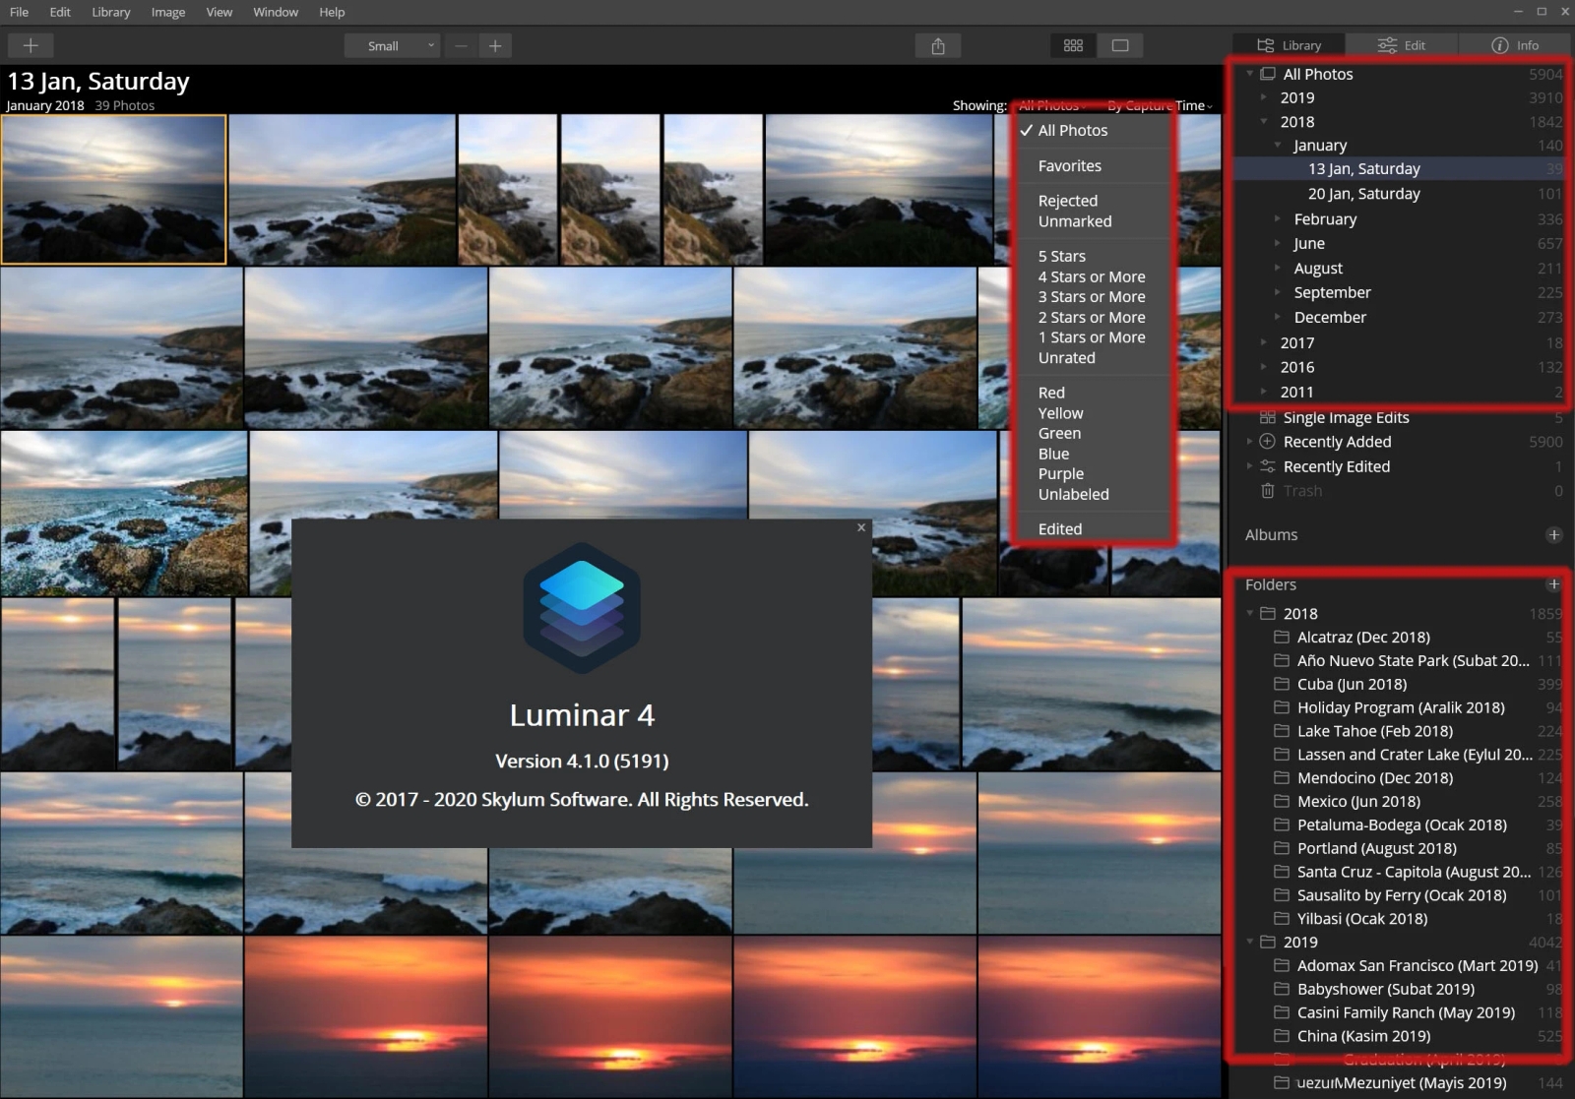
Task: Collapse the 2018 folder
Action: pos(1250,613)
